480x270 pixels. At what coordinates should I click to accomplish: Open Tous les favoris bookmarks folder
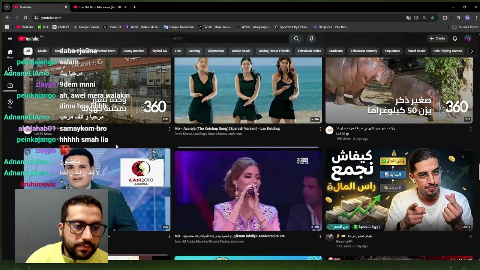(465, 27)
